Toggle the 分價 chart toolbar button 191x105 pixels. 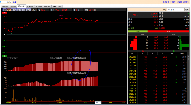pyautogui.click(x=25, y=10)
